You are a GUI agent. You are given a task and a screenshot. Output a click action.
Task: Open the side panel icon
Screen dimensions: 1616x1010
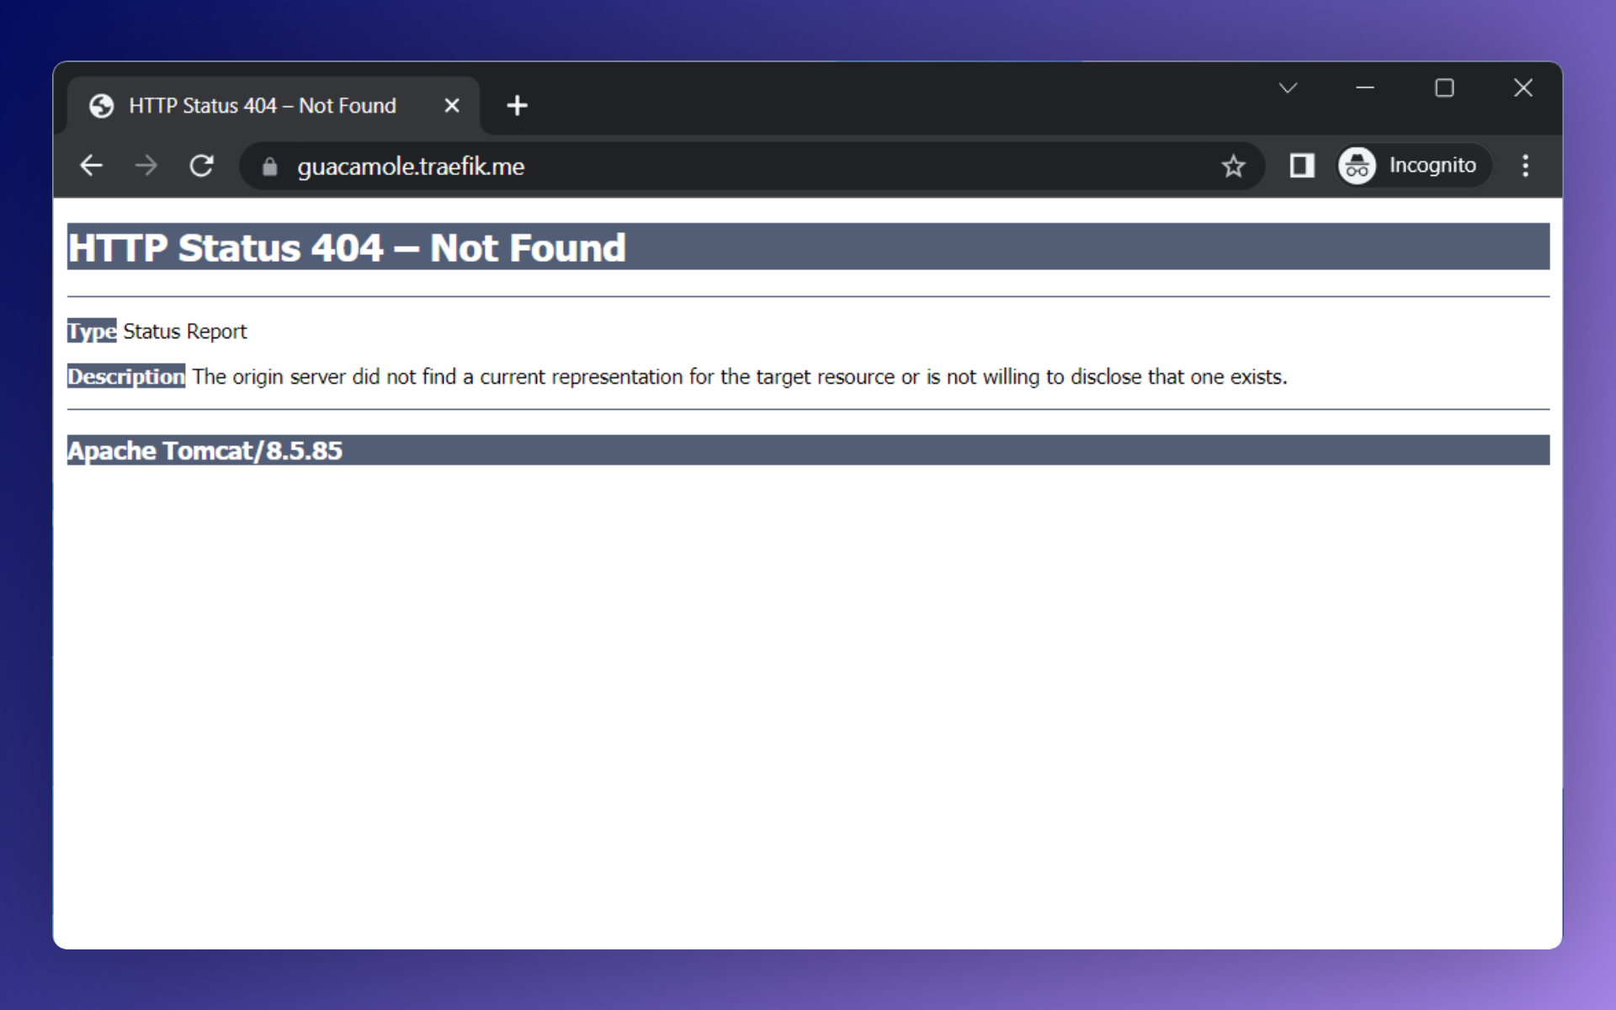tap(1301, 166)
